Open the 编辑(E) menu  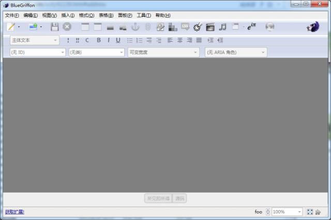pos(31,15)
